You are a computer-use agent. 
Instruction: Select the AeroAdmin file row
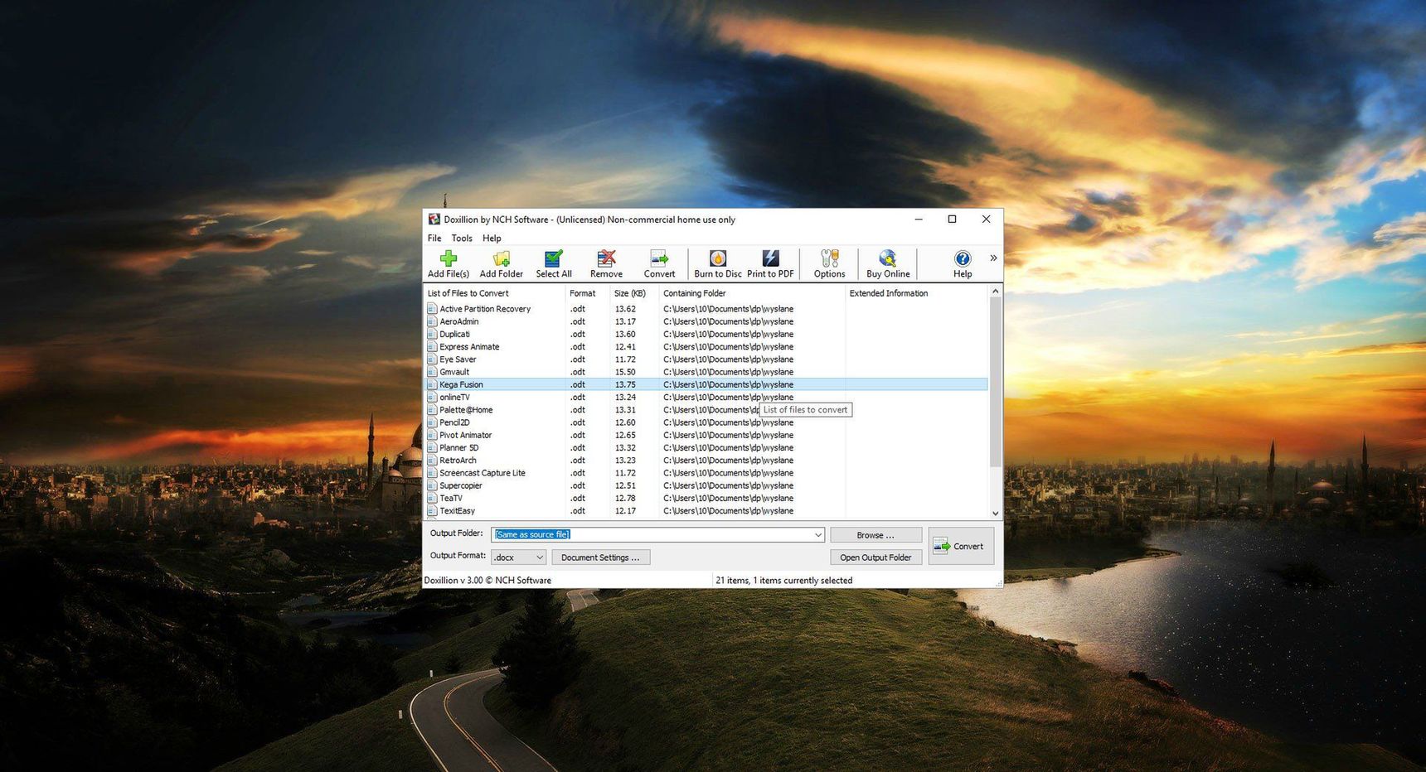(x=706, y=321)
